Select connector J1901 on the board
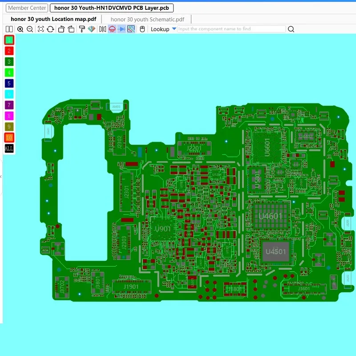The image size is (356, 356). coord(131,287)
